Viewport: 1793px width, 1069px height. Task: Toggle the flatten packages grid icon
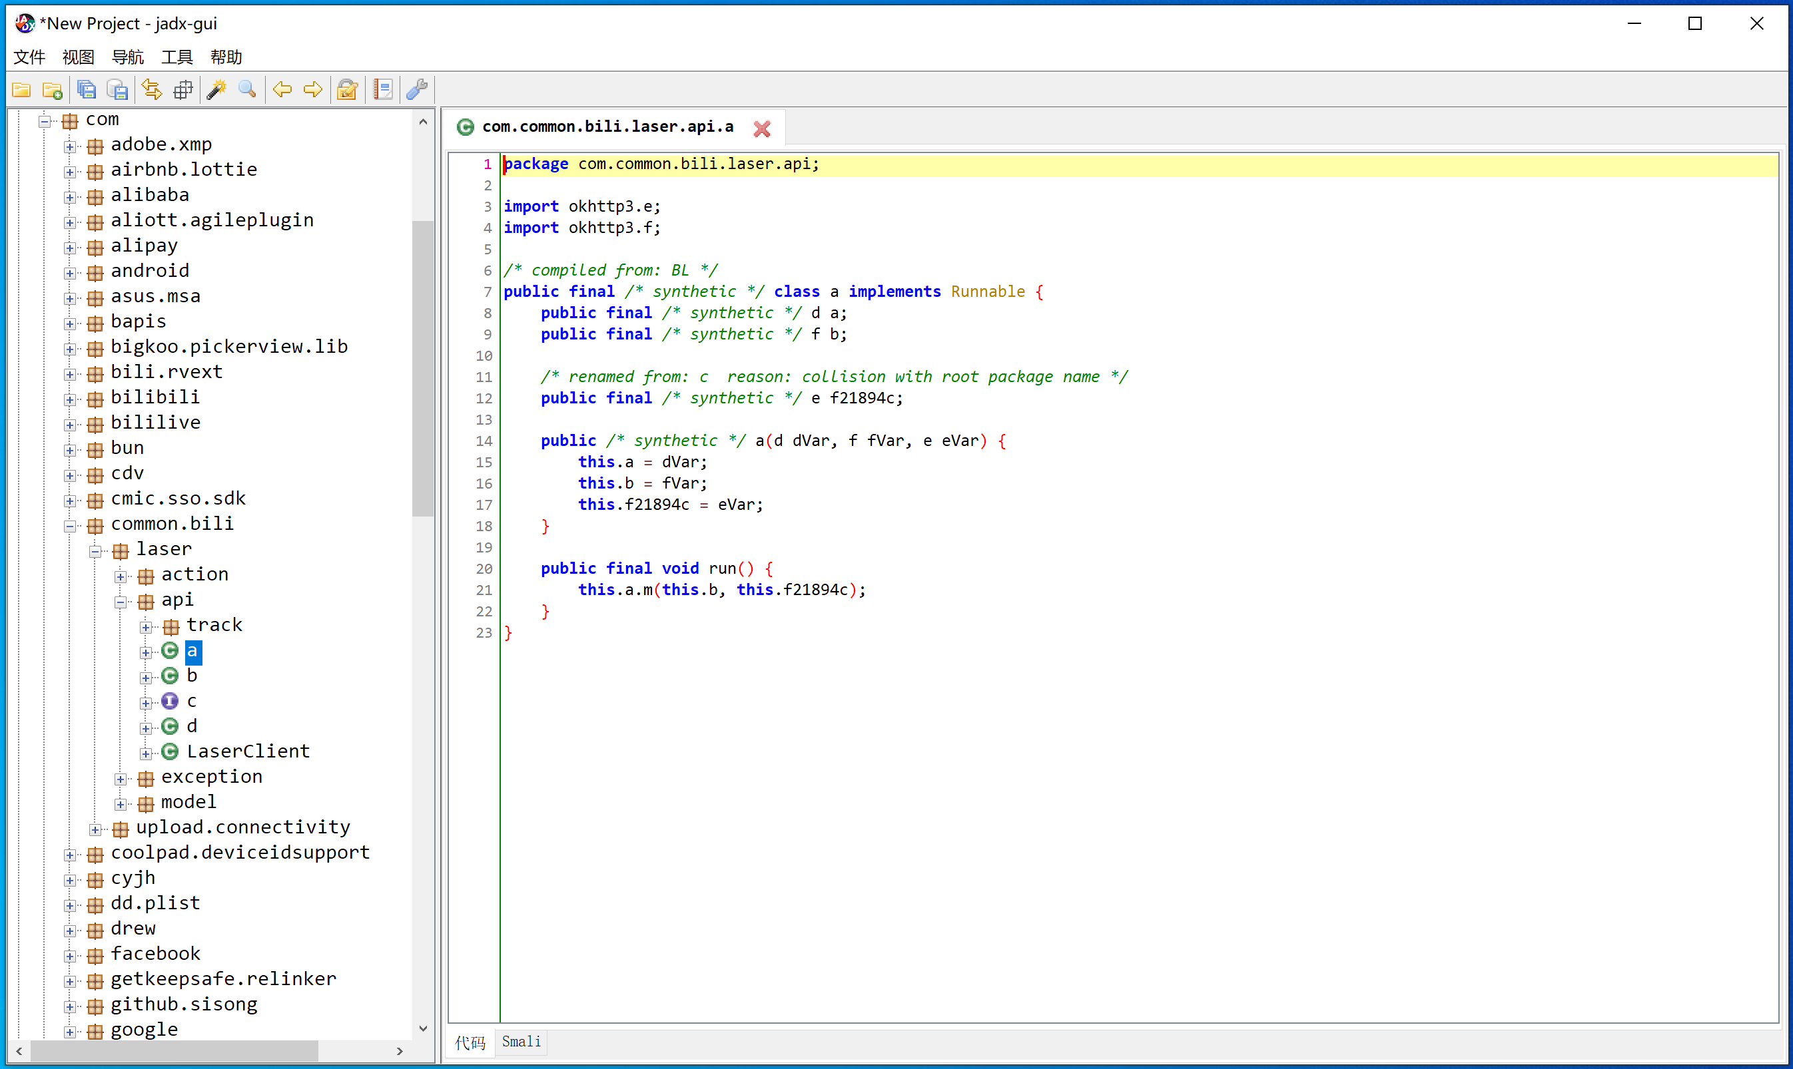(x=183, y=90)
